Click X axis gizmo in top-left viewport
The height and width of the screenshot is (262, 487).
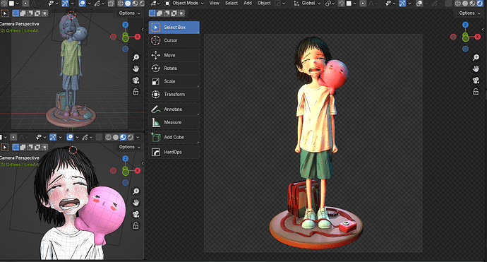point(138,37)
